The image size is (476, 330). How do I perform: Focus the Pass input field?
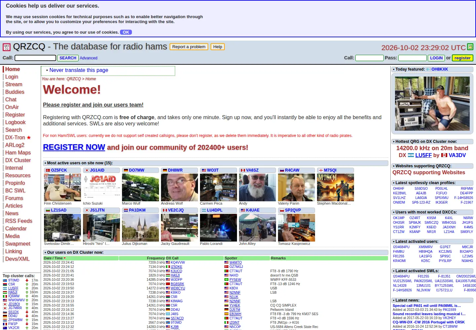tap(413, 58)
